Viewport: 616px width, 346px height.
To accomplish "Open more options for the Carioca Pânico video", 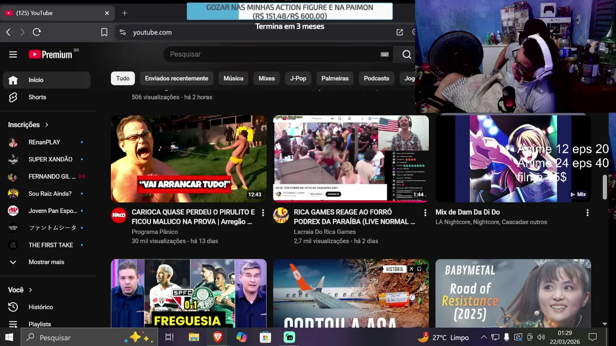I will tap(263, 212).
